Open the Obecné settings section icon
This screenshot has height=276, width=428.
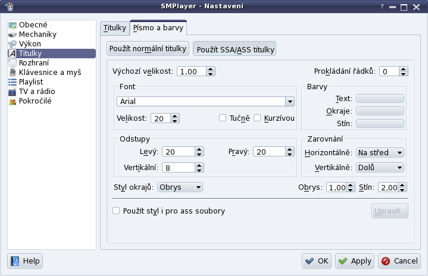(x=13, y=25)
